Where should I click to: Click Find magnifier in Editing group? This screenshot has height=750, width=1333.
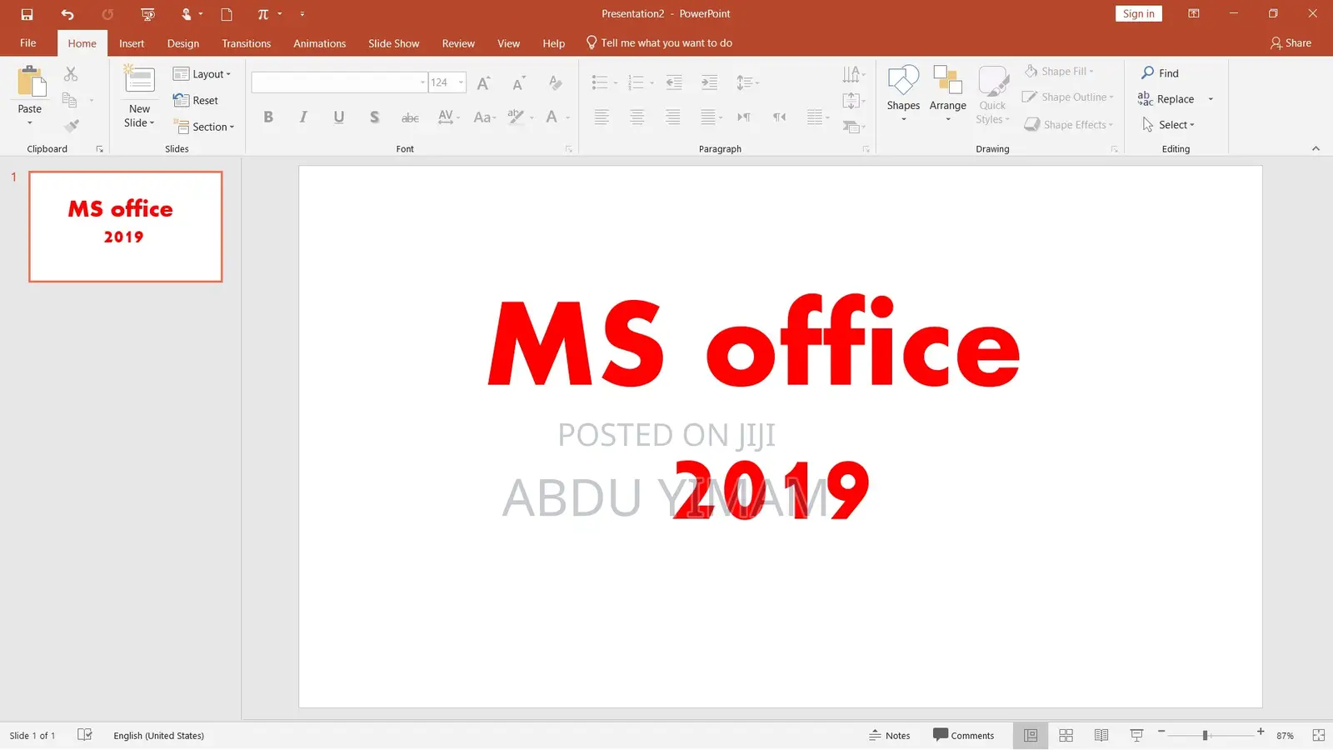(1160, 73)
